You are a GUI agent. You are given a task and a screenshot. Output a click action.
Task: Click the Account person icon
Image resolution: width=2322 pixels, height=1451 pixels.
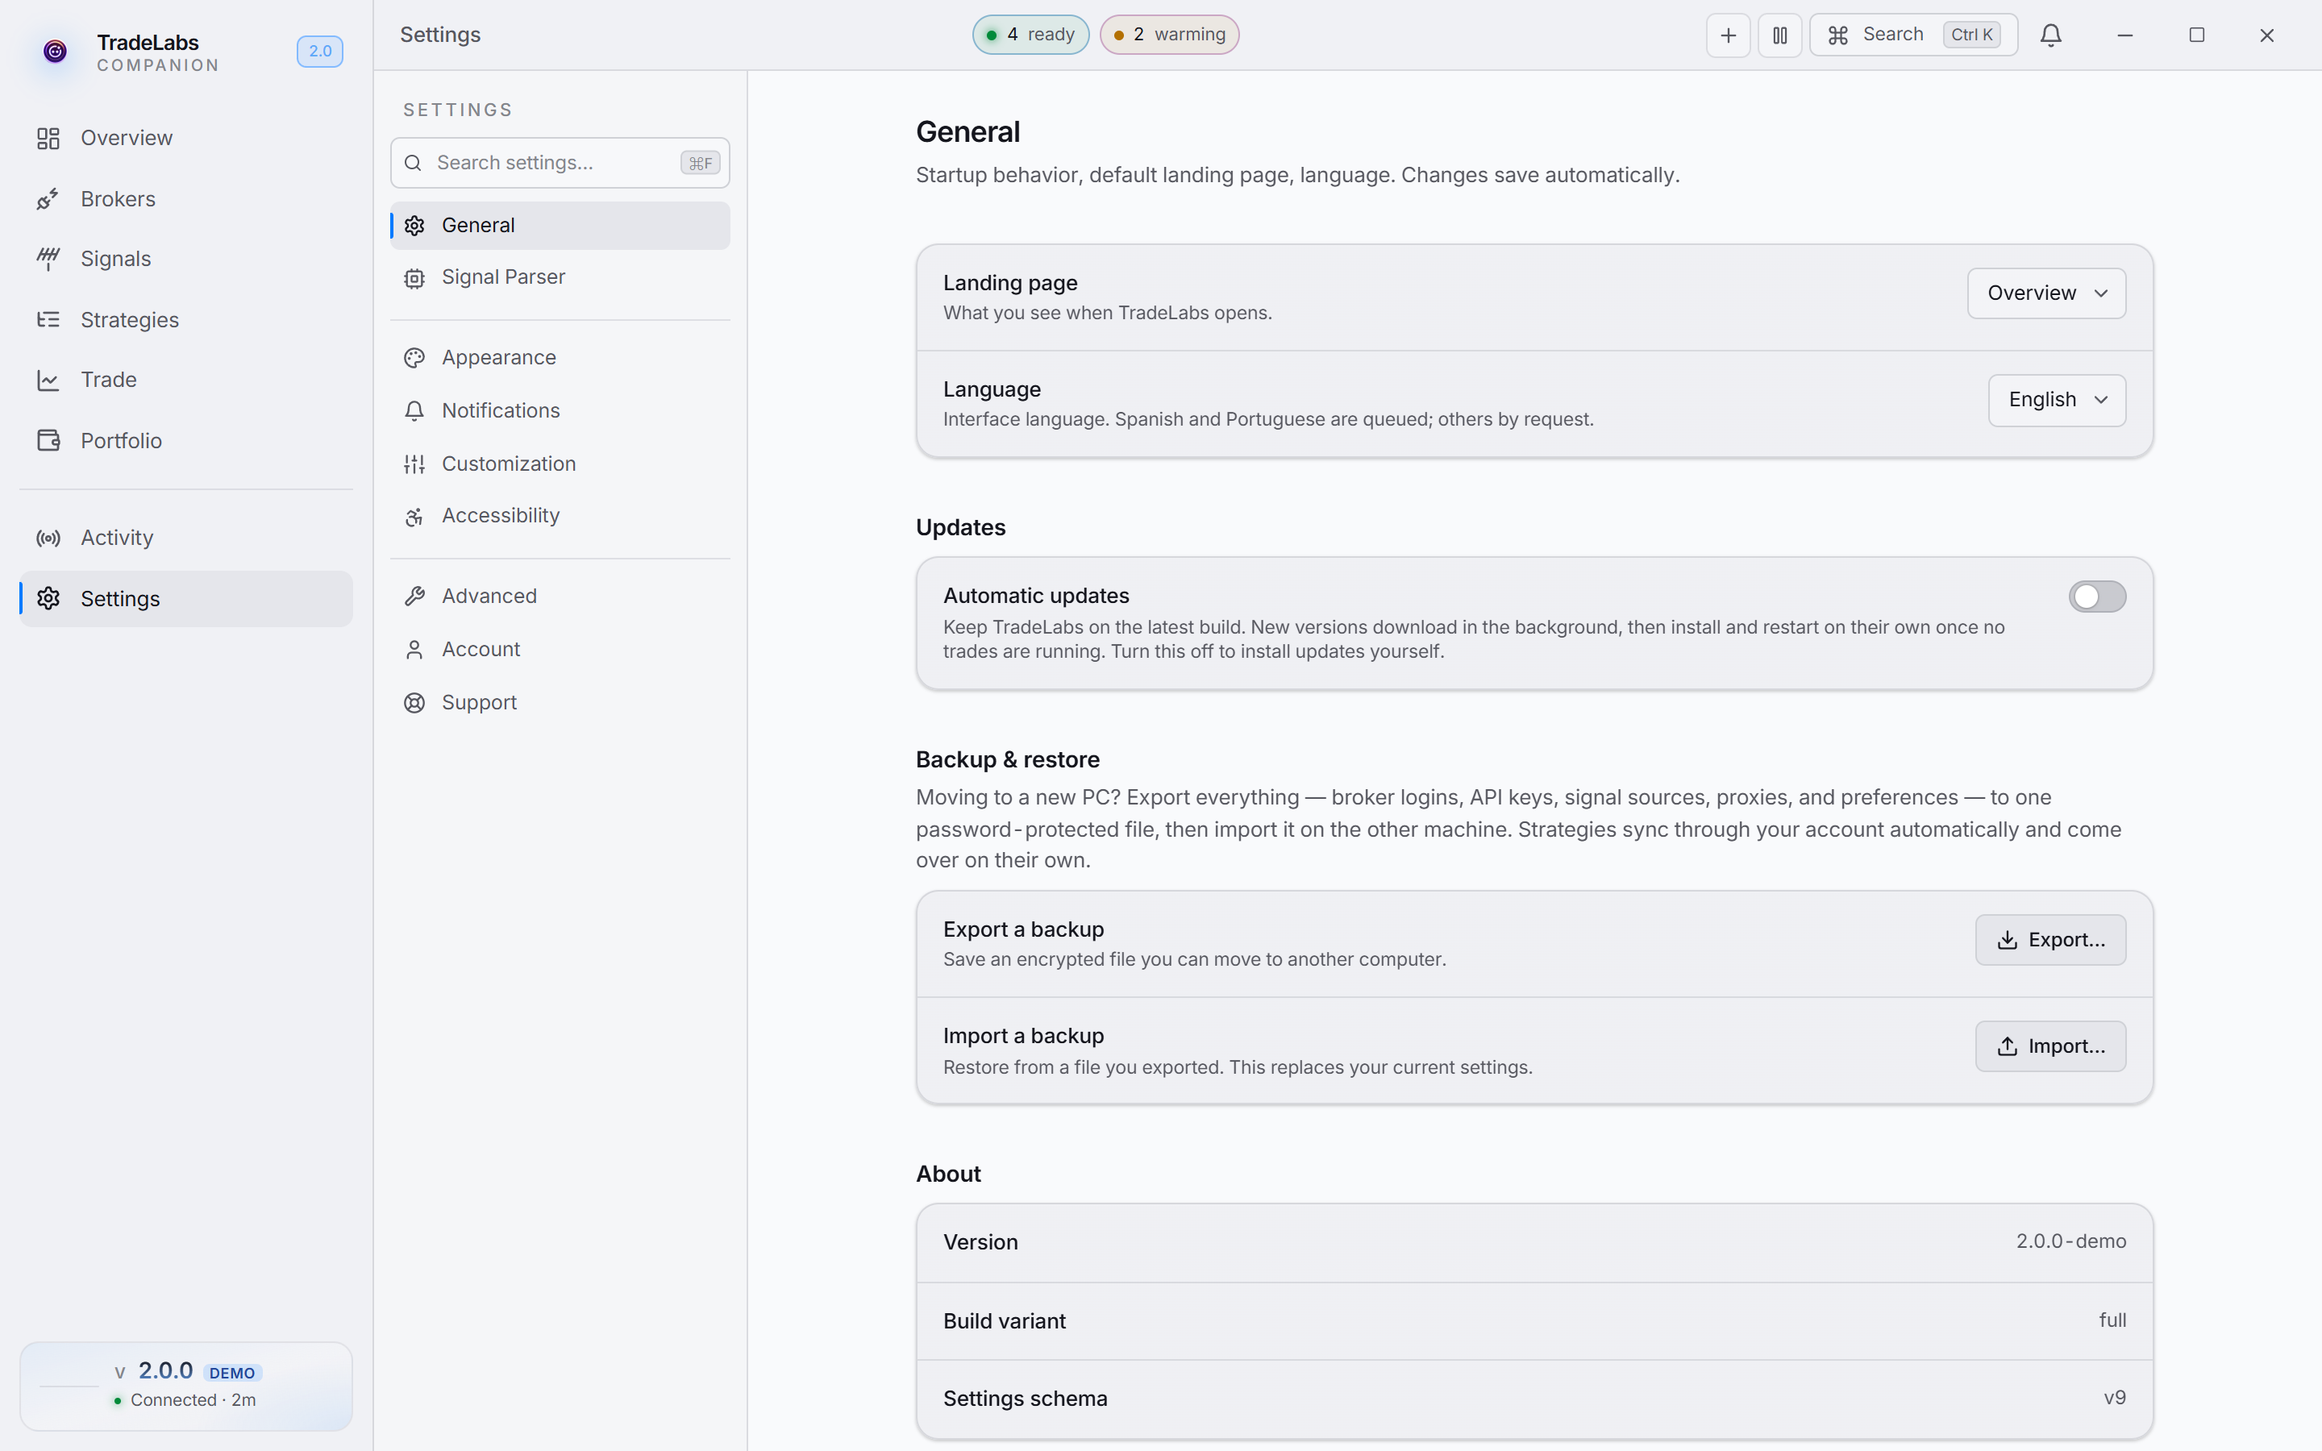point(414,650)
